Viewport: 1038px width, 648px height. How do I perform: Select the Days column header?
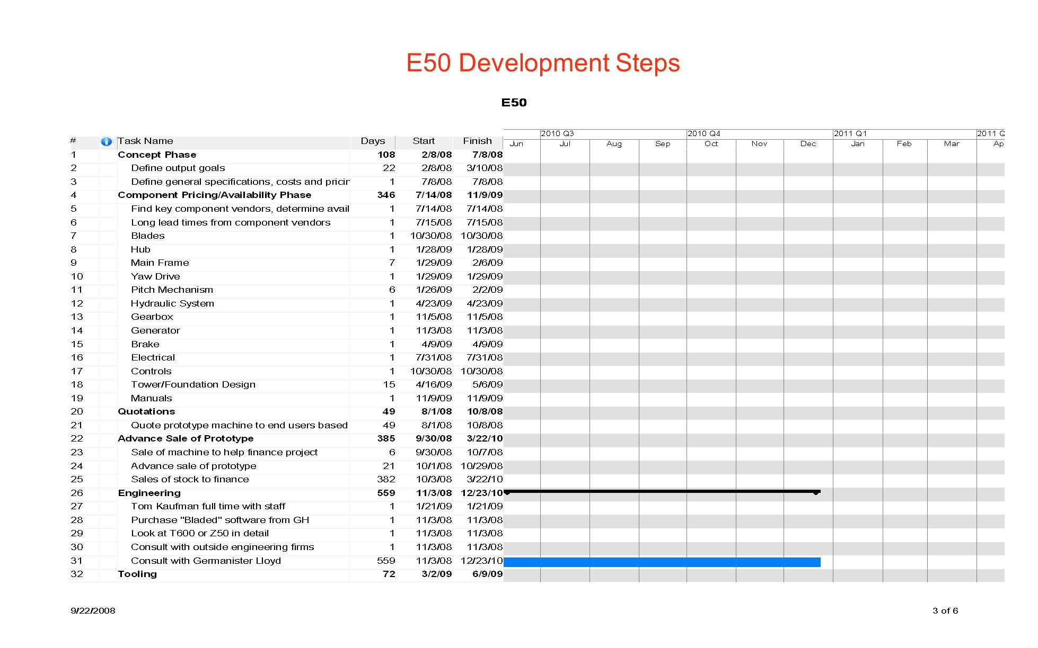tap(373, 141)
